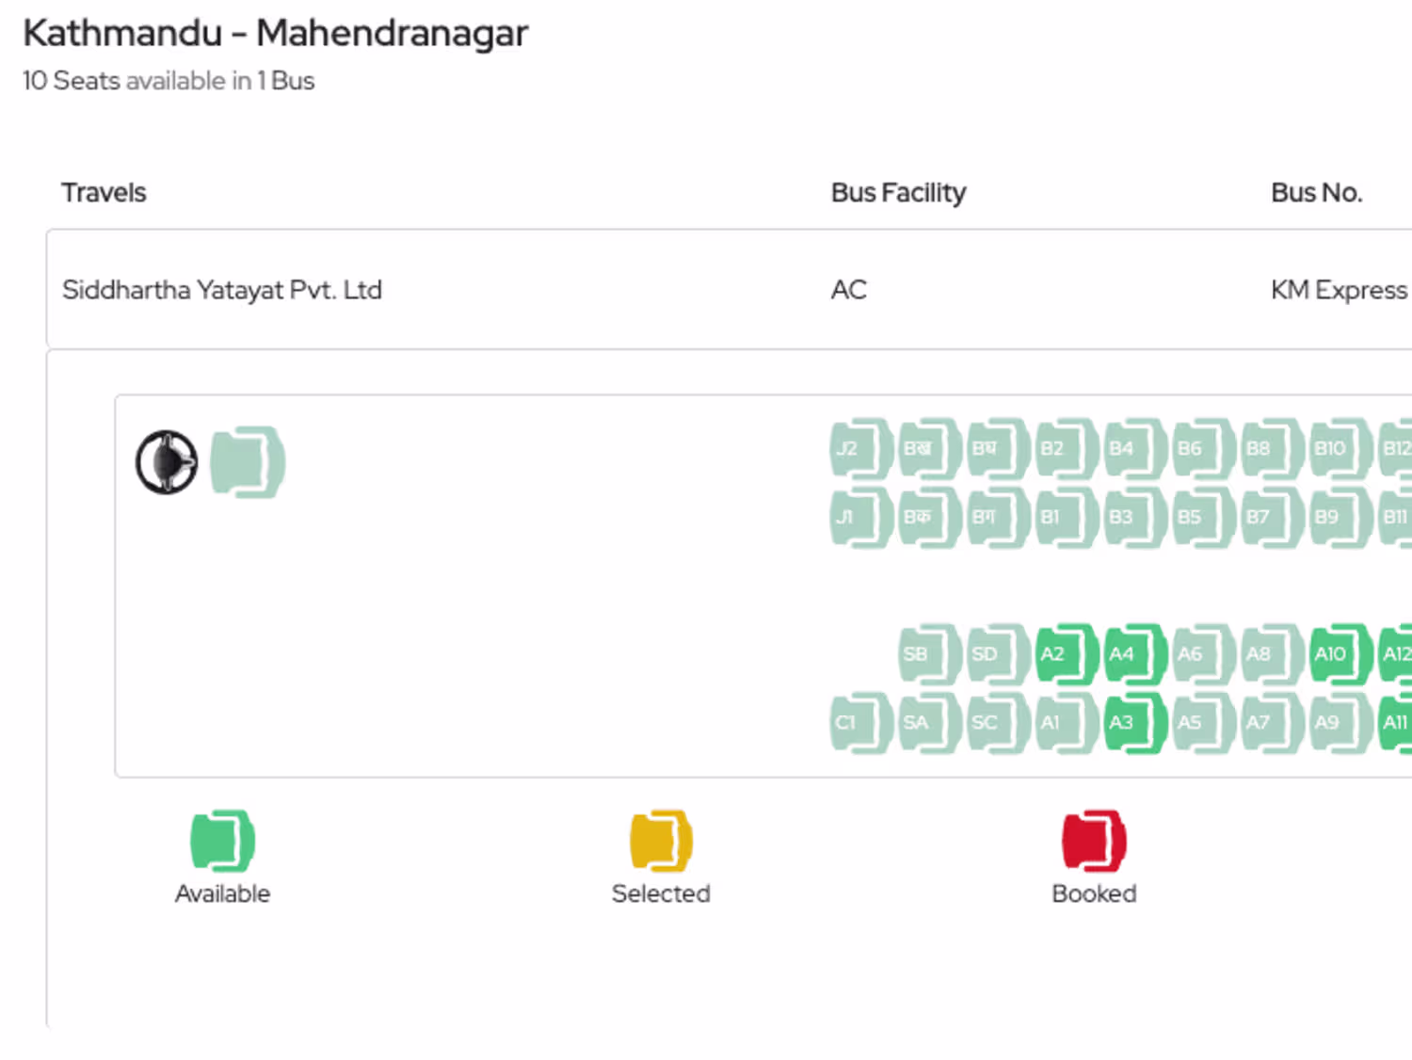
Task: Click the KM Express bus number
Action: click(x=1339, y=290)
